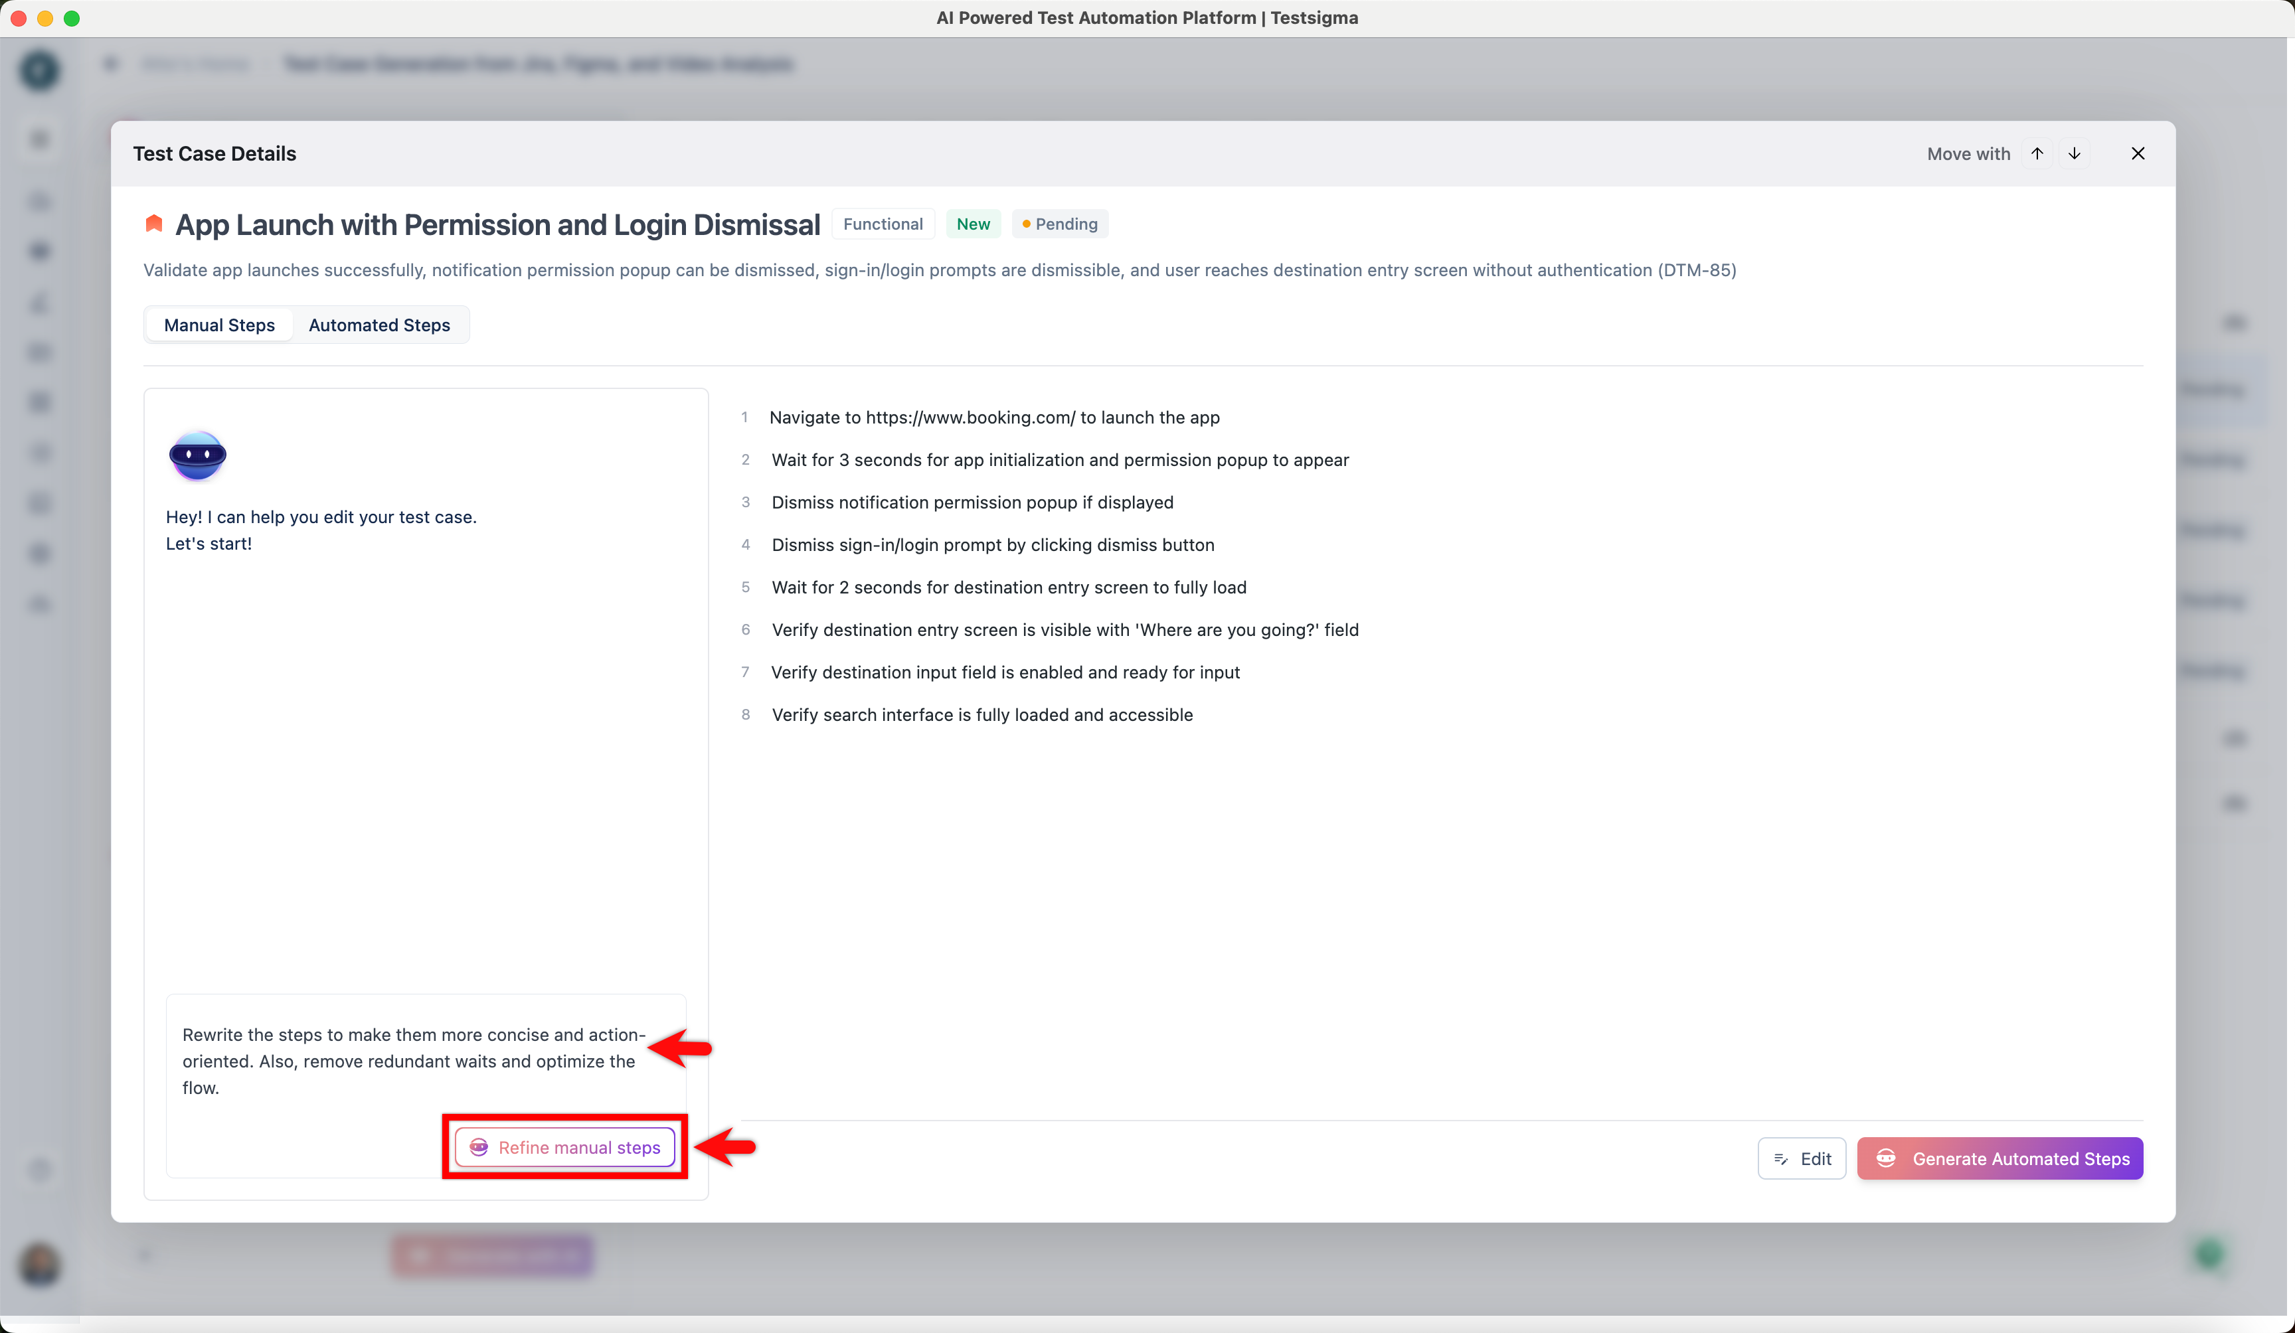Select the Manual Steps tab
The width and height of the screenshot is (2295, 1333).
(x=218, y=325)
